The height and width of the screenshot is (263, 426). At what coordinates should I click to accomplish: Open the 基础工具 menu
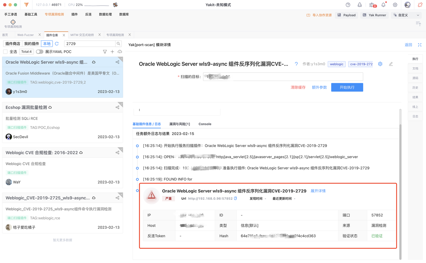coord(31,14)
